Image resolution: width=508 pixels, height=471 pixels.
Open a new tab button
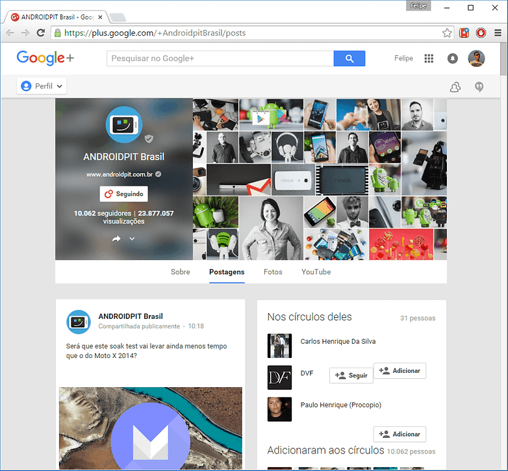(x=118, y=17)
